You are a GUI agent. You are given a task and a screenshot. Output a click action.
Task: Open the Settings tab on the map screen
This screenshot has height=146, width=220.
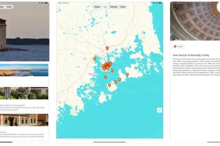click(114, 7)
